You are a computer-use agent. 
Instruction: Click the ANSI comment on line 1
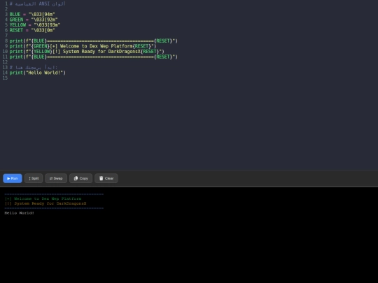37,4
